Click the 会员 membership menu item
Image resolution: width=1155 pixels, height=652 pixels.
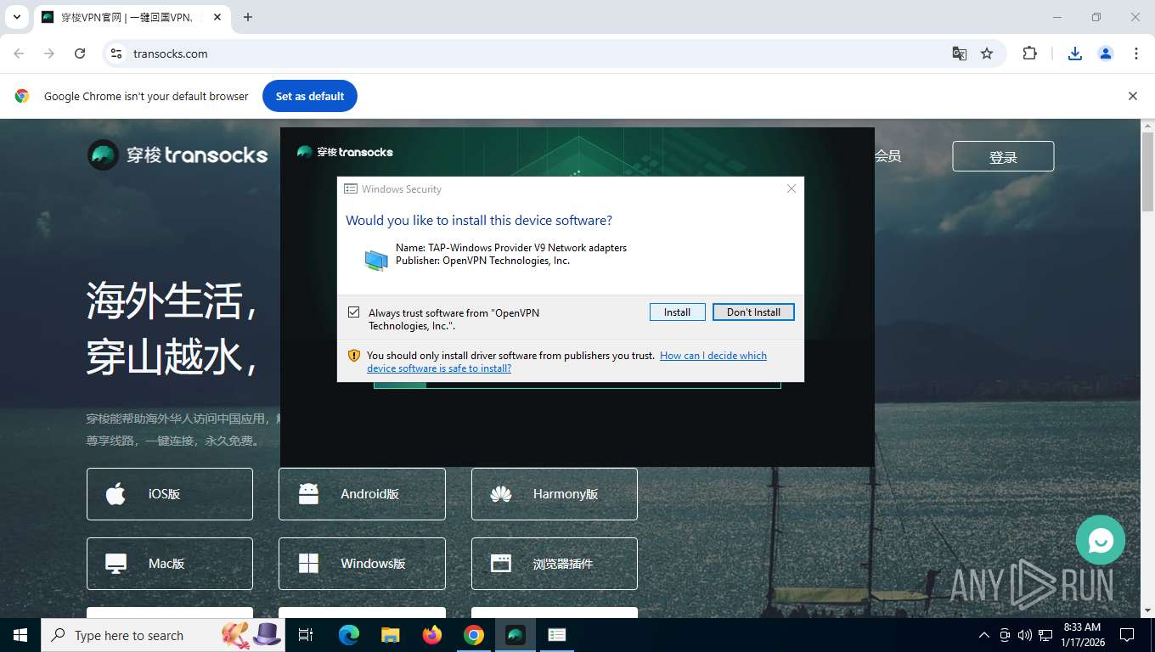point(887,156)
